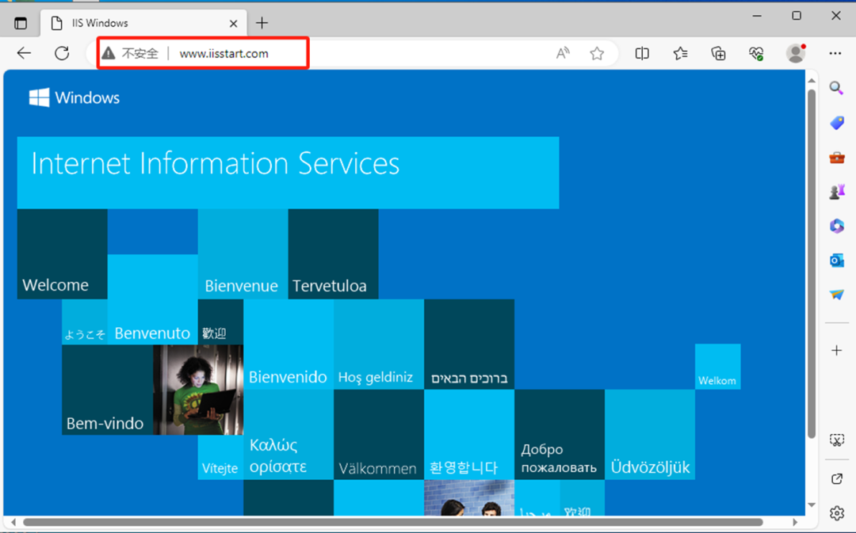Click the user profile avatar

[795, 53]
